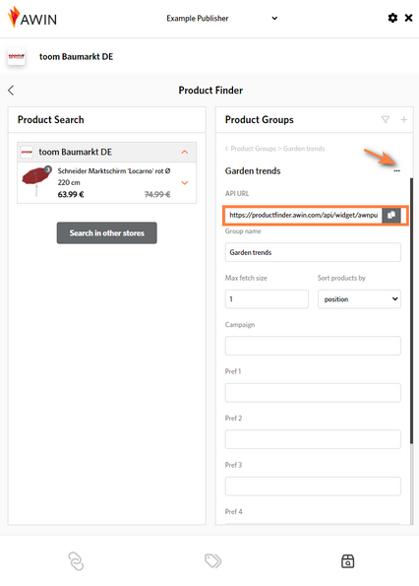The height and width of the screenshot is (586, 419).
Task: Open the Sort products by dropdown
Action: click(x=359, y=299)
